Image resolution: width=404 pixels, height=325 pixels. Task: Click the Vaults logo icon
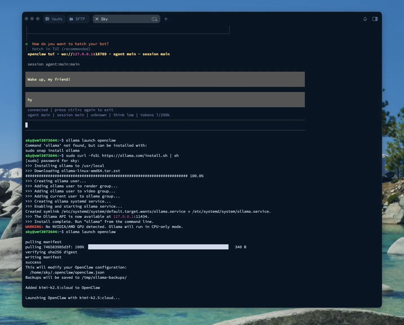pos(47,19)
